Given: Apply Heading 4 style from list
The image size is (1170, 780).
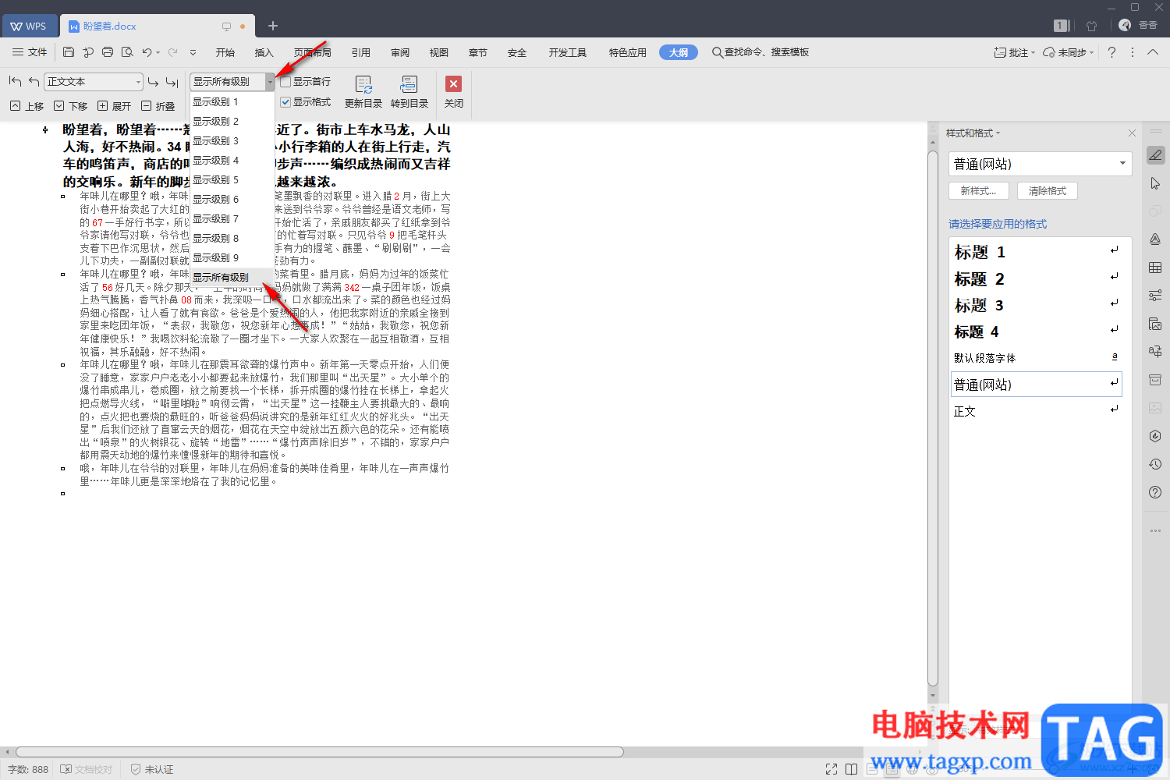Looking at the screenshot, I should pyautogui.click(x=1037, y=331).
